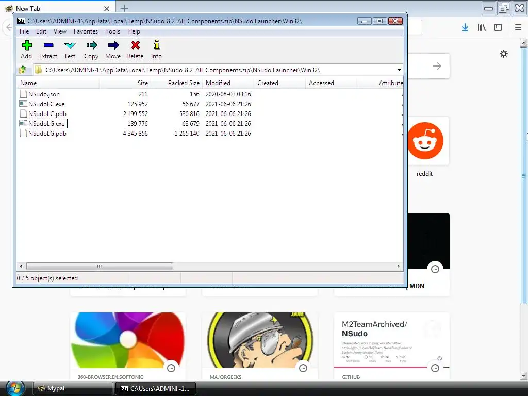528x396 pixels.
Task: Open the File menu in 7-Zip
Action: 24,31
